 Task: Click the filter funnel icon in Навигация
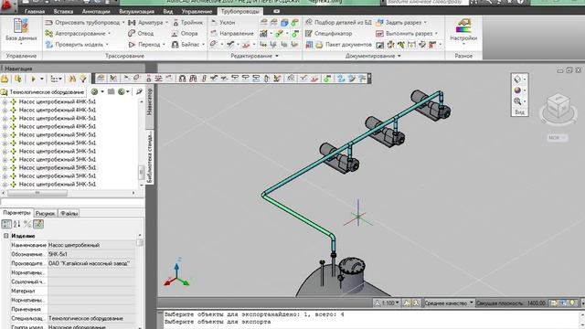click(x=83, y=79)
